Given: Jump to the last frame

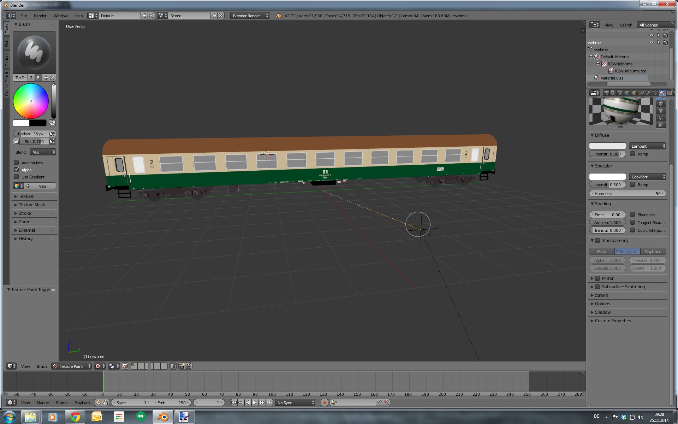Looking at the screenshot, I should point(269,402).
